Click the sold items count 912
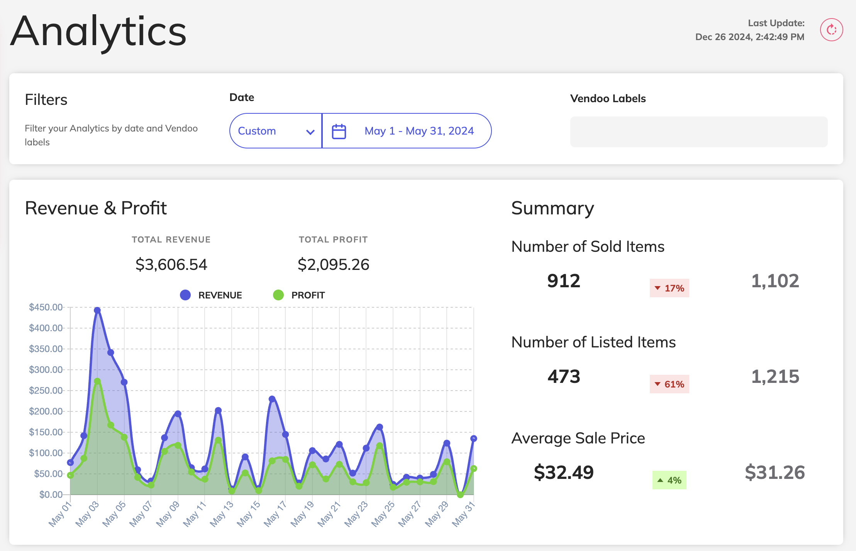Screen dimensions: 856x551 (564, 281)
